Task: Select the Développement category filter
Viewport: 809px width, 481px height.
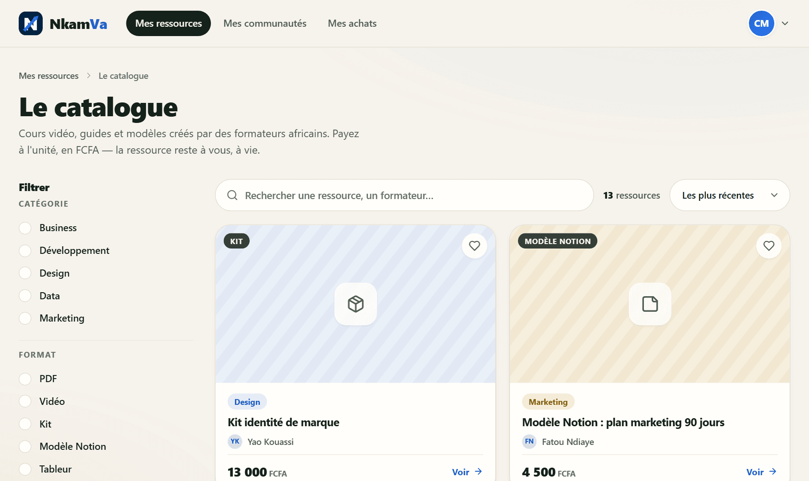Action: point(25,251)
